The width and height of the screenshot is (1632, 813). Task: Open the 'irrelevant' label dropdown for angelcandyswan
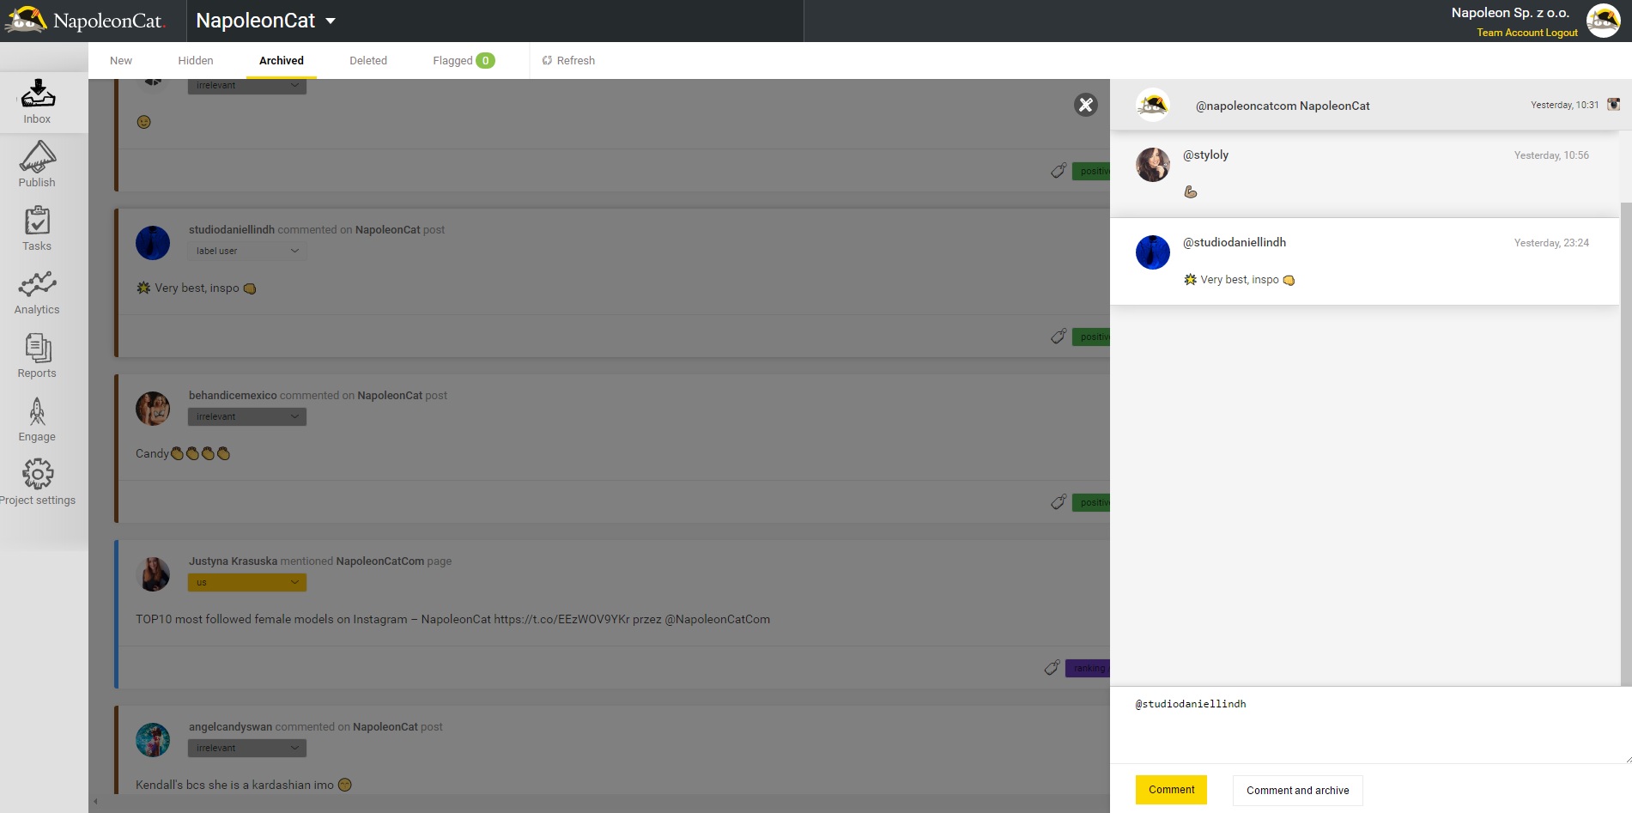(x=247, y=748)
